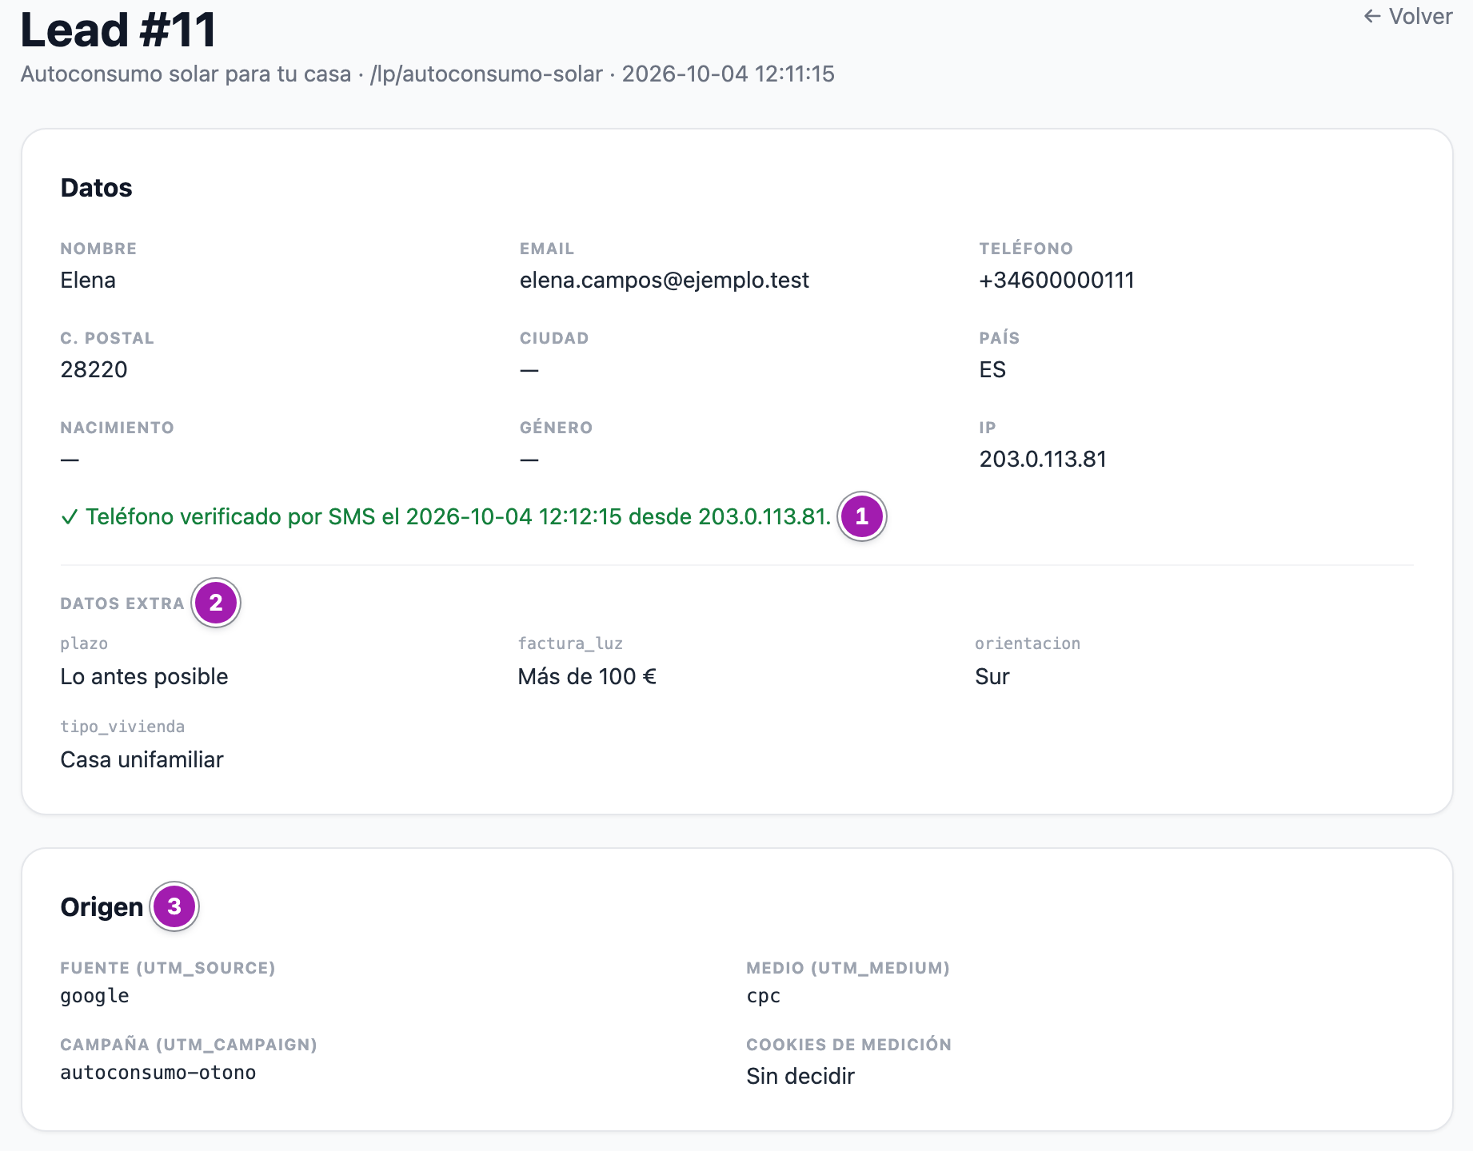Click the PAÍS field label
Viewport: 1473px width, 1151px height.
point(1000,338)
